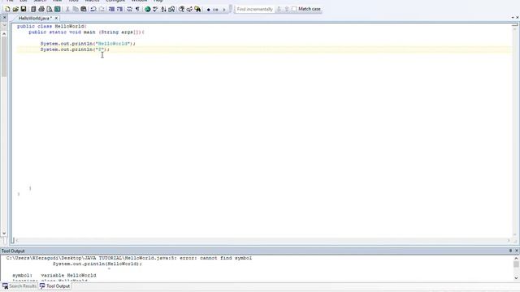Screen dimensions: 520x292
Task: Close the side panel with the X at left
Action: [x=5, y=18]
